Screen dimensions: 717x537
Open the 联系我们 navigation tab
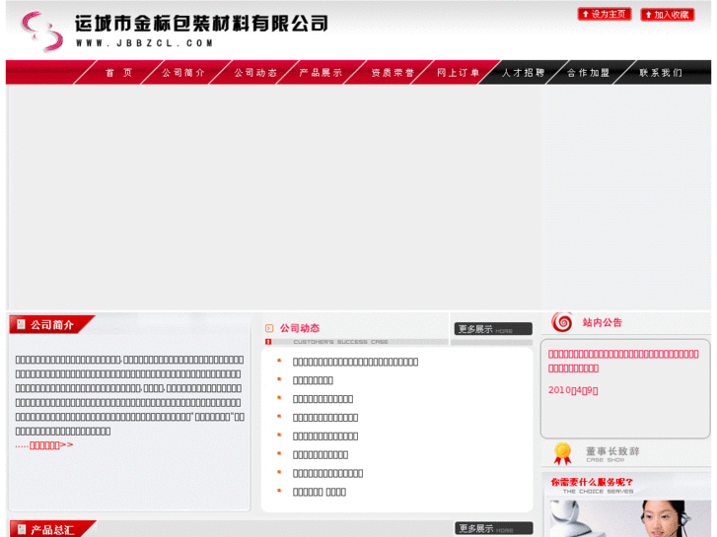click(661, 73)
